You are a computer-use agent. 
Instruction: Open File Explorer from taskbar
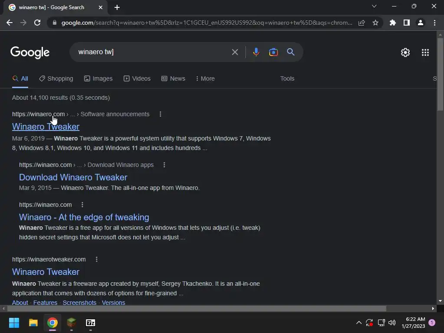click(x=33, y=323)
